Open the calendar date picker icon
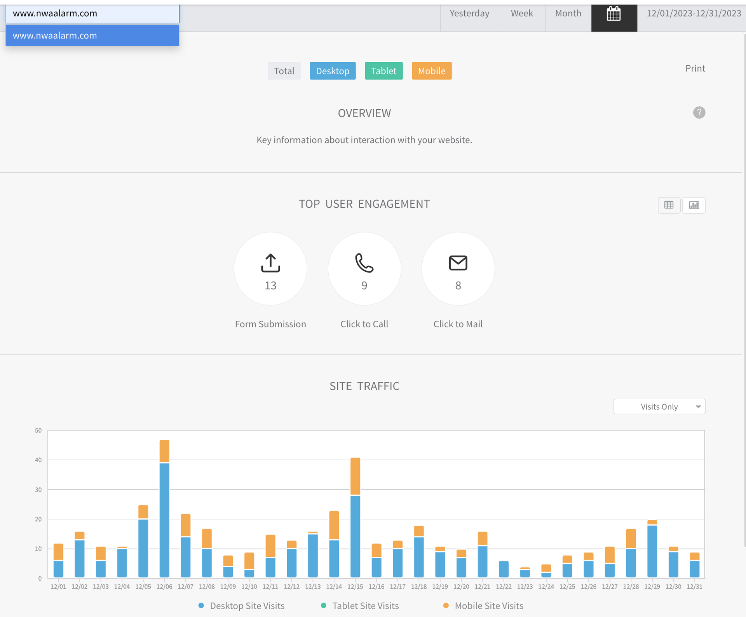Screen dimensions: 746x617 click(614, 14)
